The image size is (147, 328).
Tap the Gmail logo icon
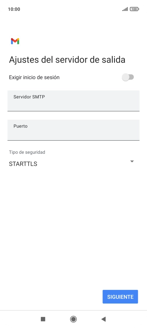(15, 41)
